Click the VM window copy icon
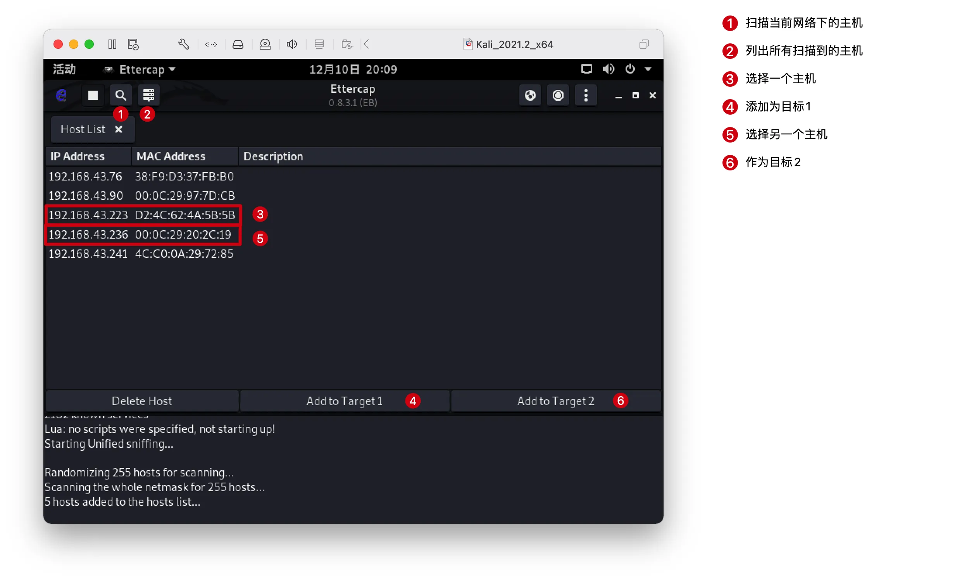 pyautogui.click(x=644, y=45)
